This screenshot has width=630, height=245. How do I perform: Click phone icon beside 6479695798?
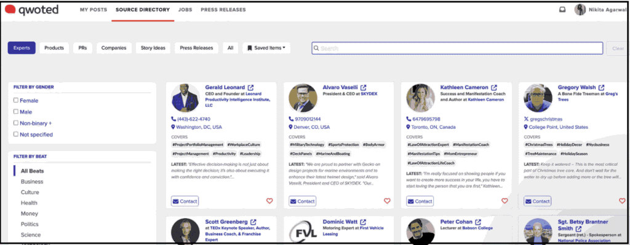tap(409, 119)
